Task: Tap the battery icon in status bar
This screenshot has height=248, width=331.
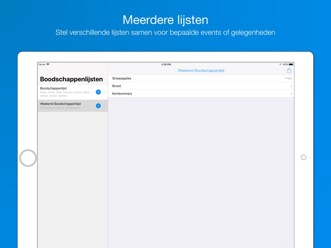Action: (x=291, y=64)
